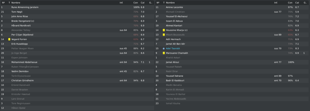The image size is (310, 111).
Task: Select Brede Hangeland (c) row
Action: (x=77, y=21)
